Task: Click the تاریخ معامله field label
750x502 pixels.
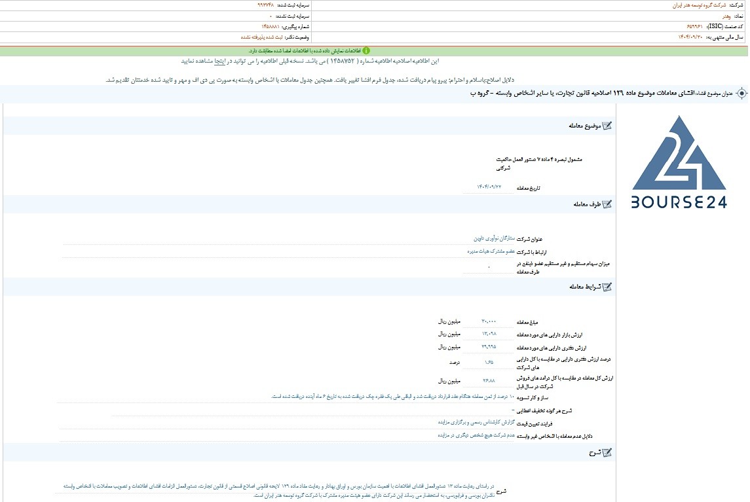Action: [x=528, y=188]
